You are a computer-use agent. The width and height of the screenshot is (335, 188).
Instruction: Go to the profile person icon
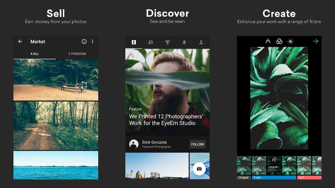coord(201,42)
